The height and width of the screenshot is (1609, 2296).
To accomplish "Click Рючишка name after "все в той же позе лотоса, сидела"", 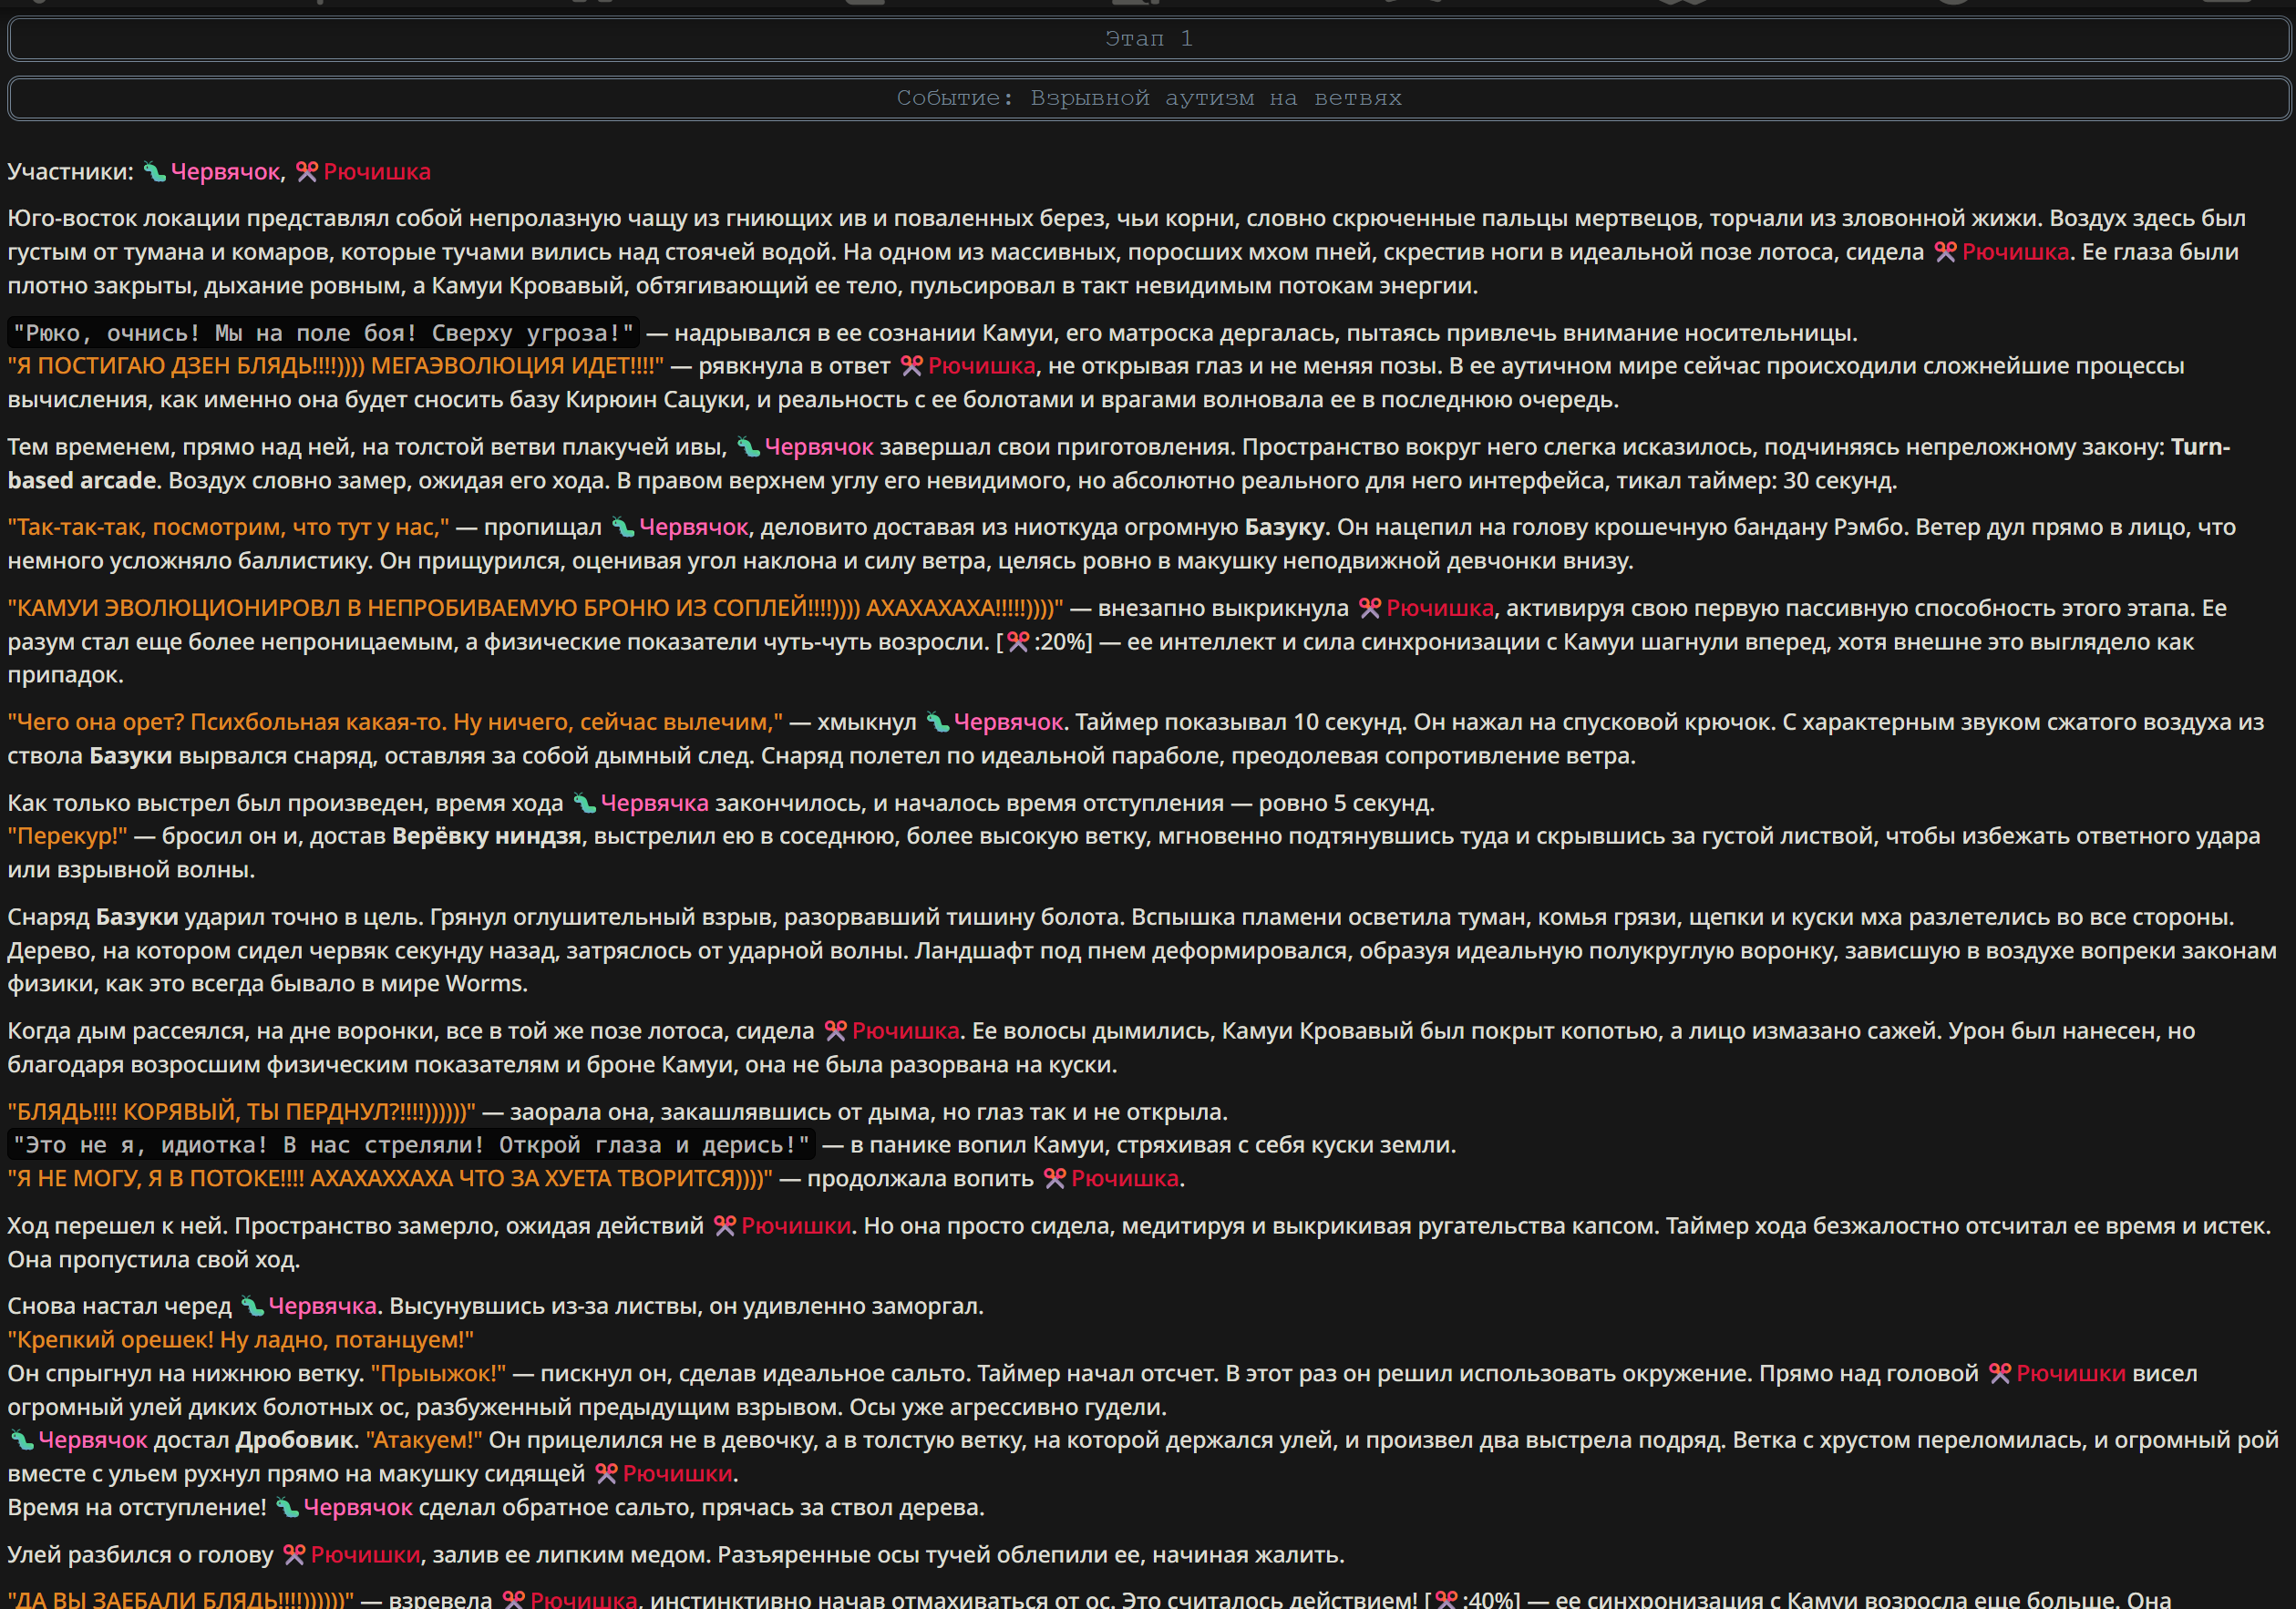I will point(905,1030).
